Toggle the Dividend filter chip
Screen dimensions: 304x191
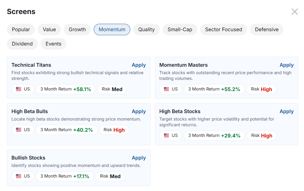[x=22, y=44]
